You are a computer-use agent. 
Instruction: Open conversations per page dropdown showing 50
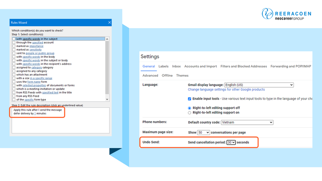pyautogui.click(x=204, y=133)
